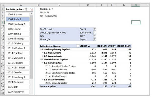Open Zeilenbeschriftungen filter dropdown
The image size is (152, 98).
pos(78,46)
